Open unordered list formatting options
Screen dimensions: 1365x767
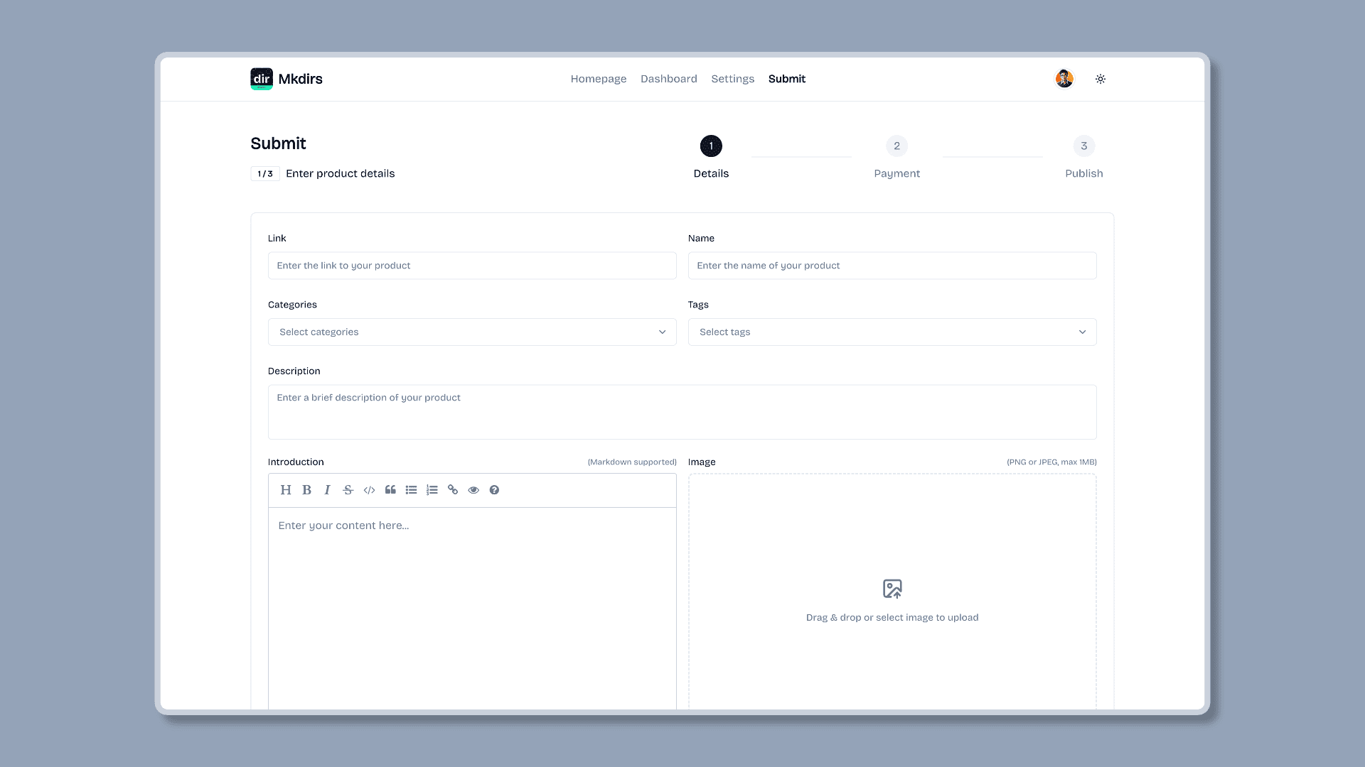411,490
